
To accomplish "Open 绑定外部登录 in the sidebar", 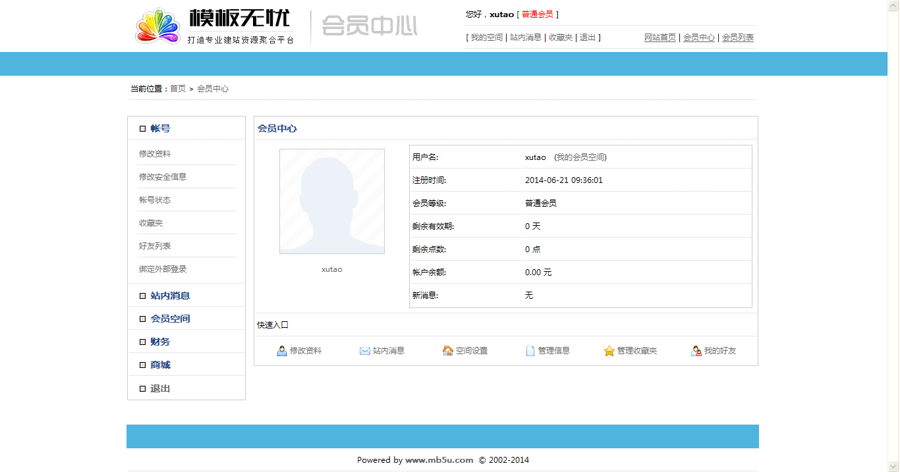I will click(163, 269).
